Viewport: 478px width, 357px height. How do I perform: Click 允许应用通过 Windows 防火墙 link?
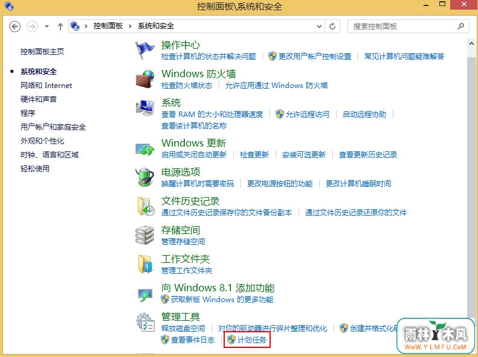click(276, 86)
